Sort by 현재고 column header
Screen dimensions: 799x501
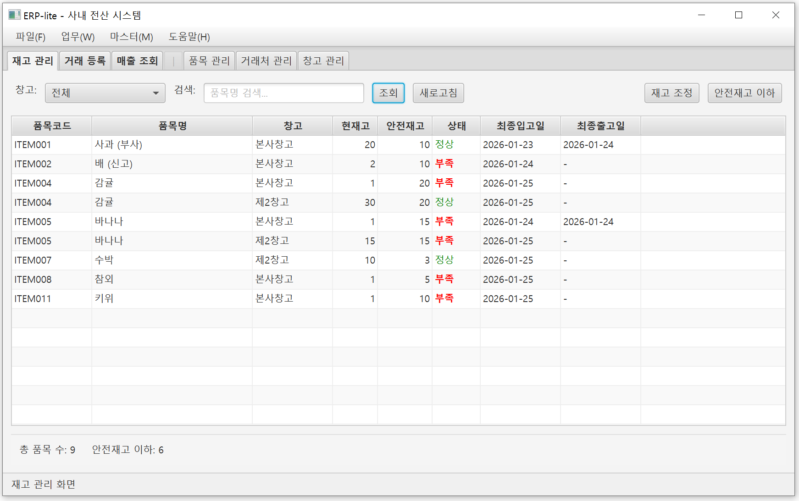355,126
